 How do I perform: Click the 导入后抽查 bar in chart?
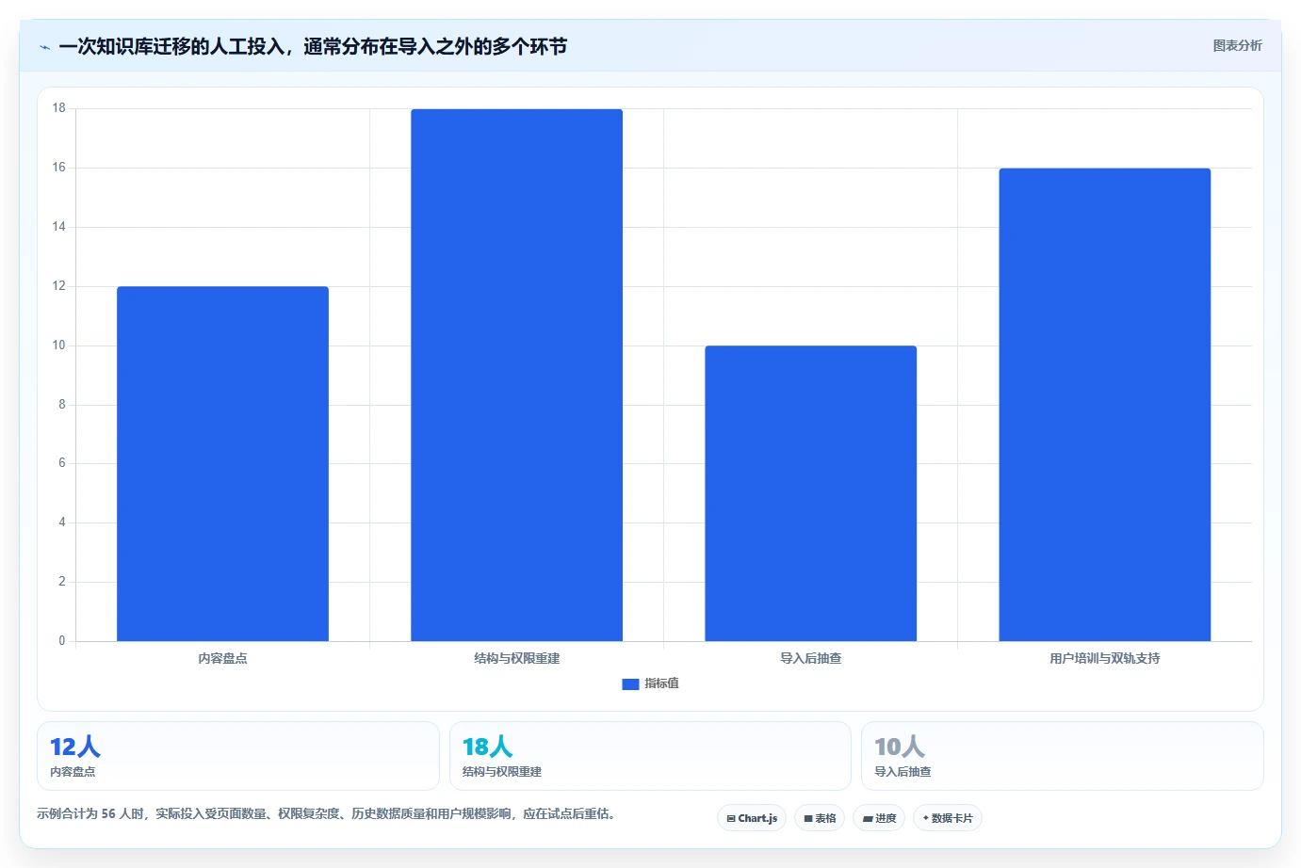tap(810, 493)
